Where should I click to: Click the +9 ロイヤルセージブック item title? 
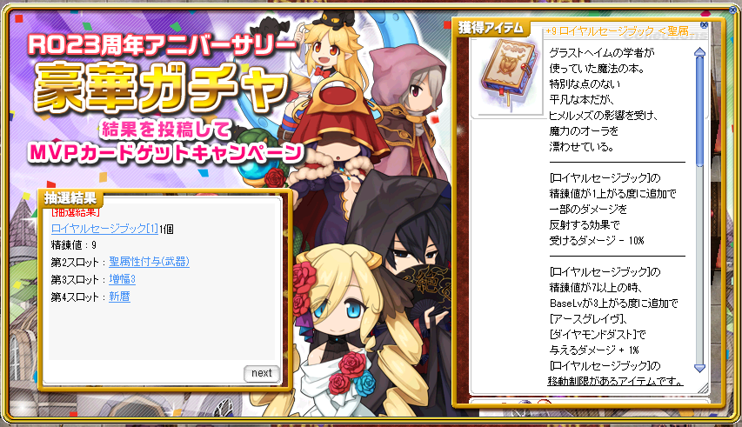coord(620,31)
